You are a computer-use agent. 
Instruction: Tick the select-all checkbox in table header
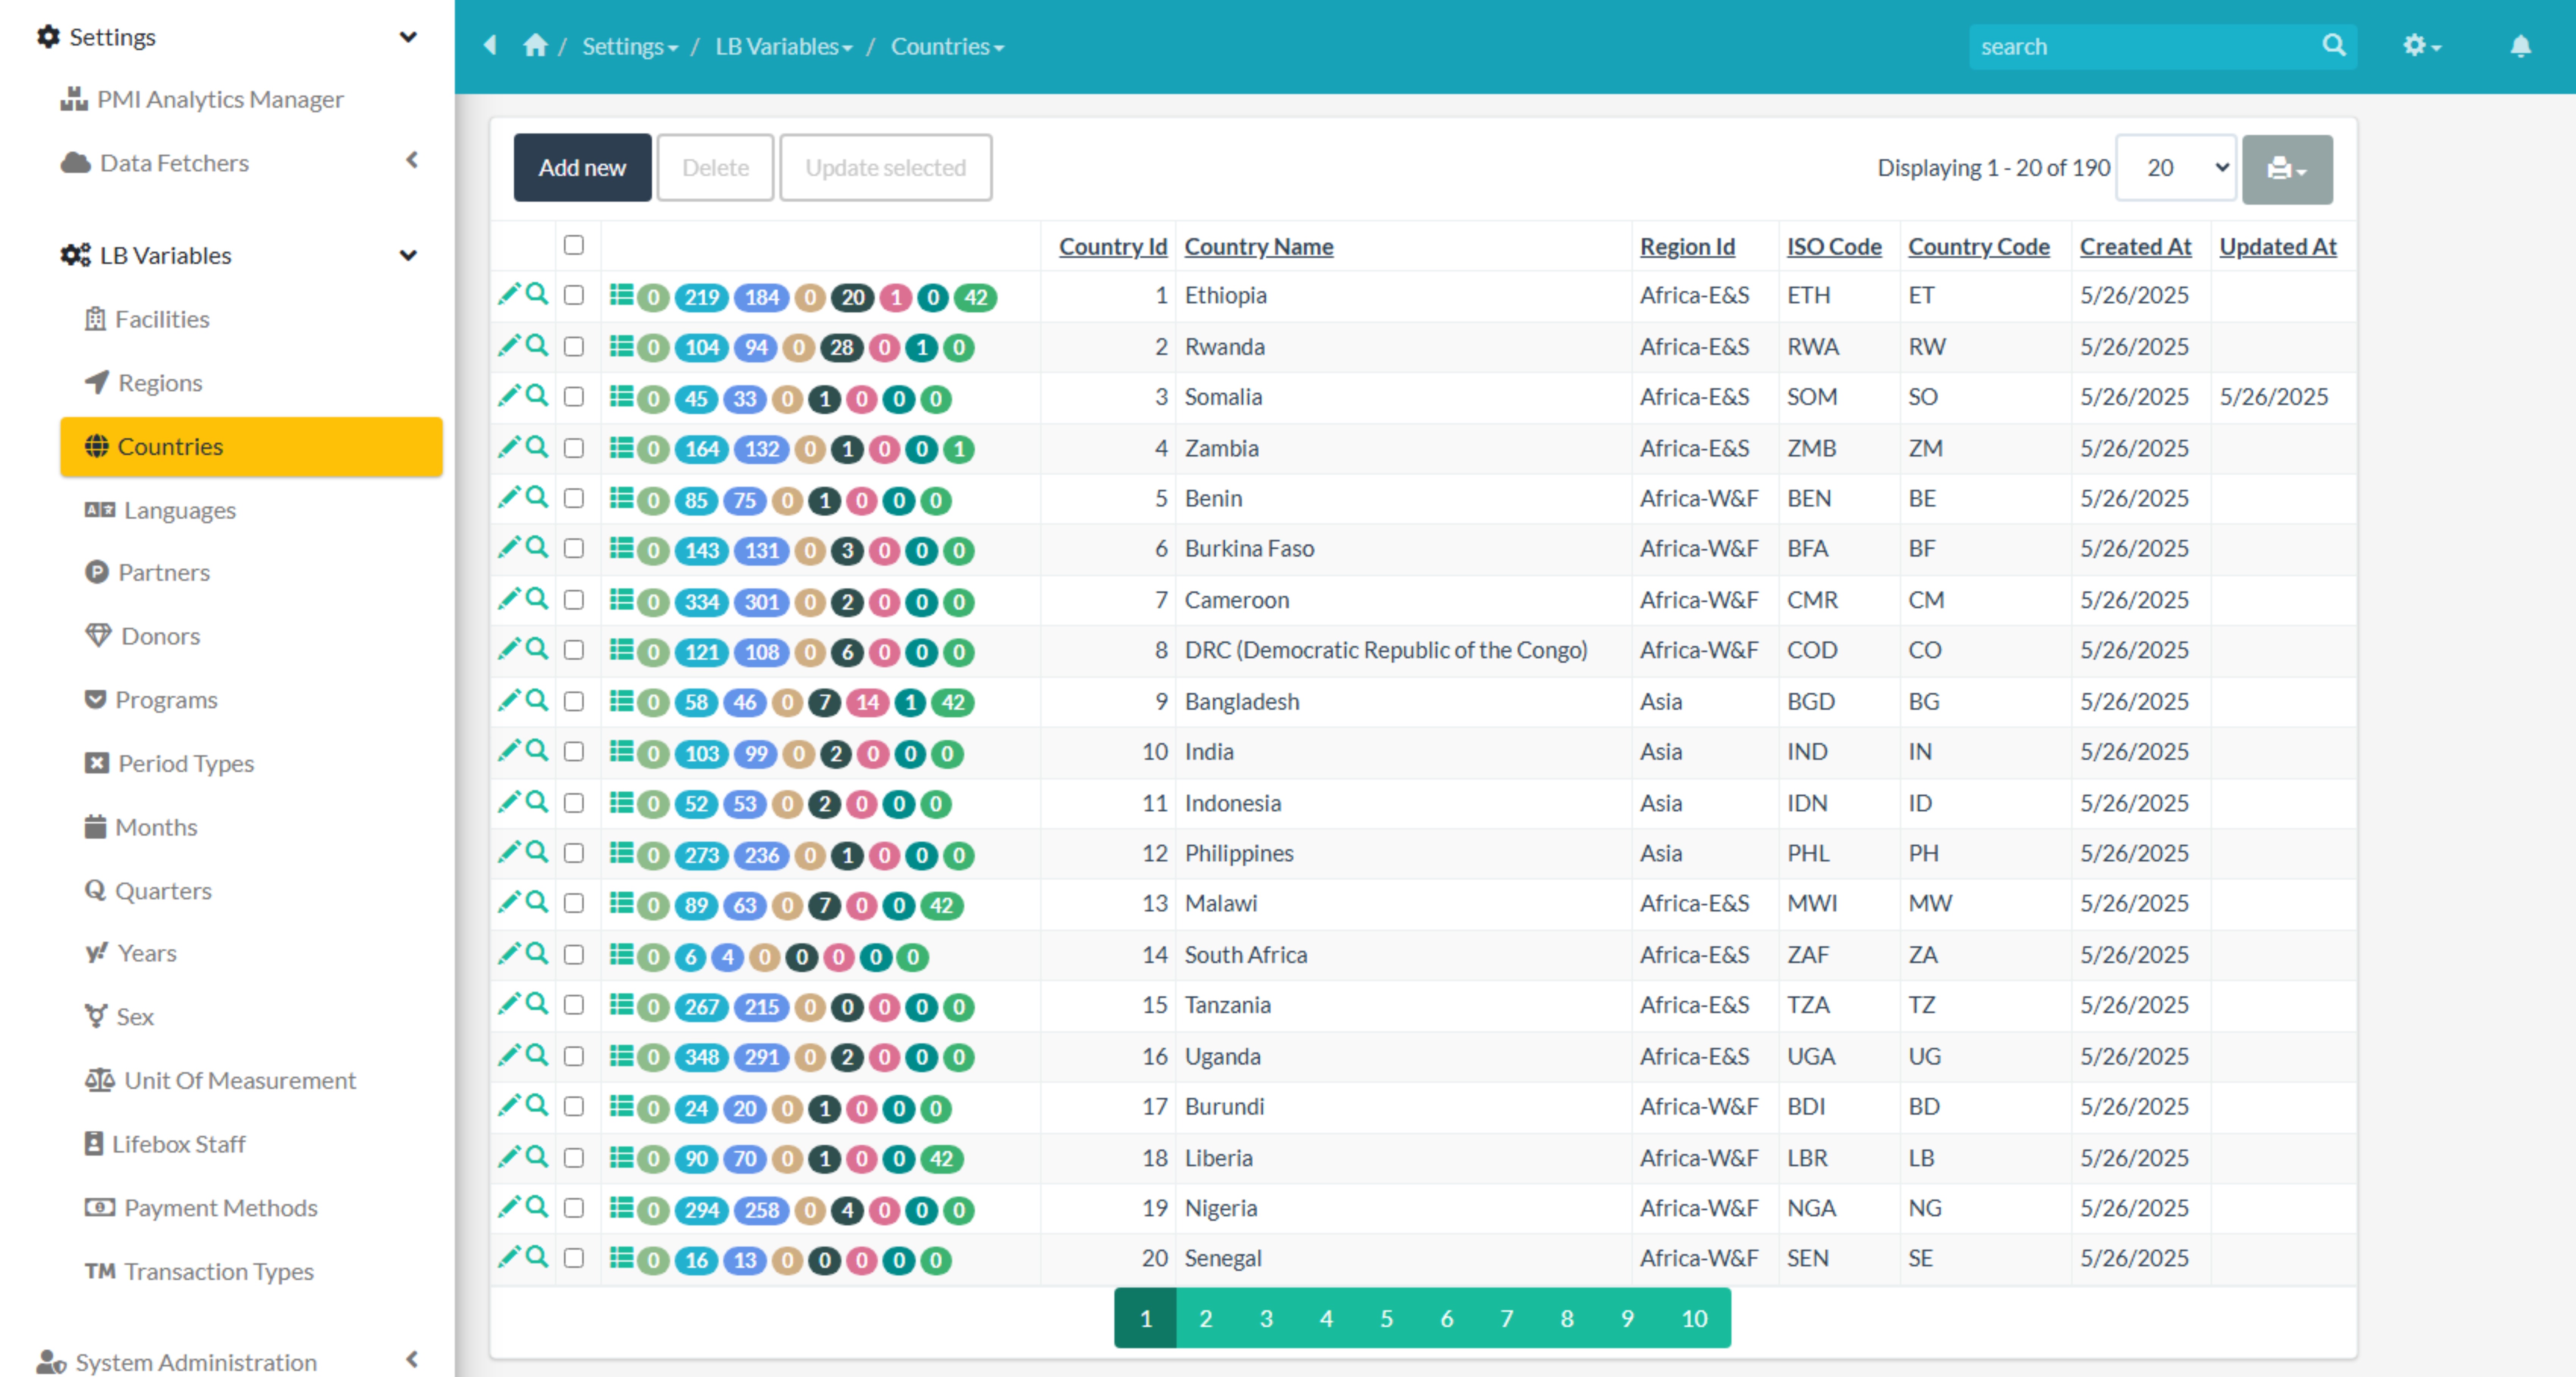click(574, 245)
